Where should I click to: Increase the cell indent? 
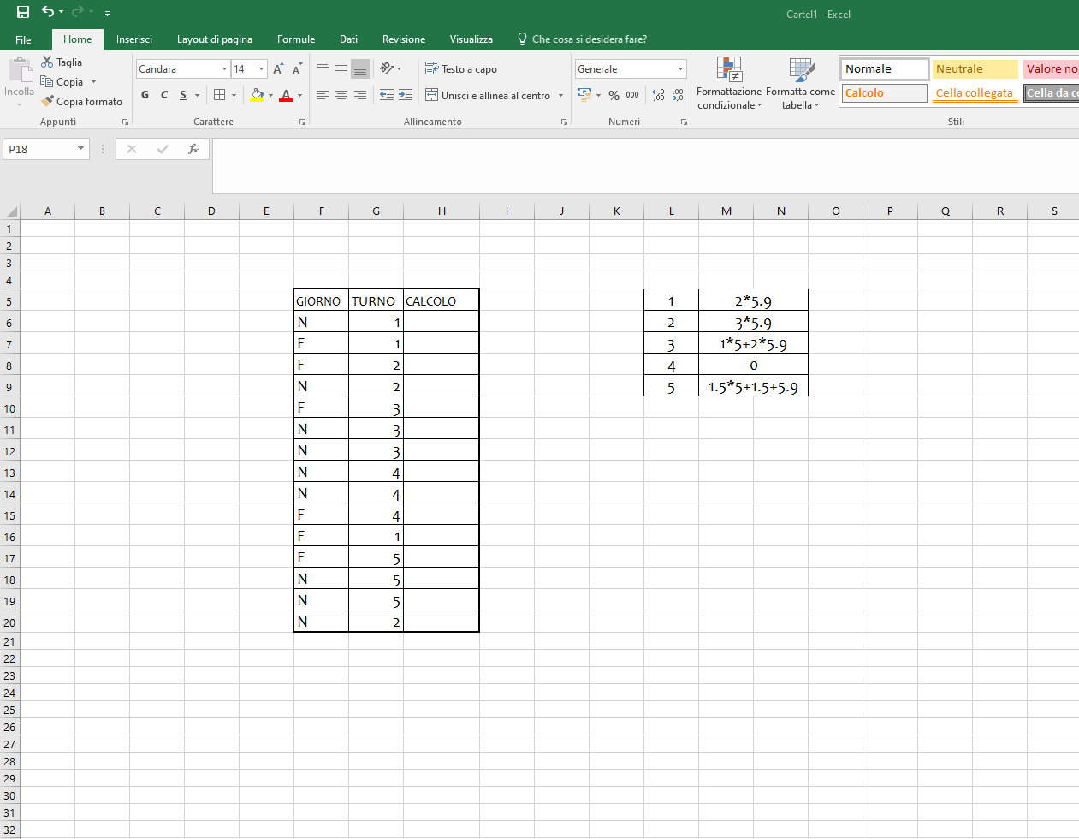pyautogui.click(x=406, y=95)
